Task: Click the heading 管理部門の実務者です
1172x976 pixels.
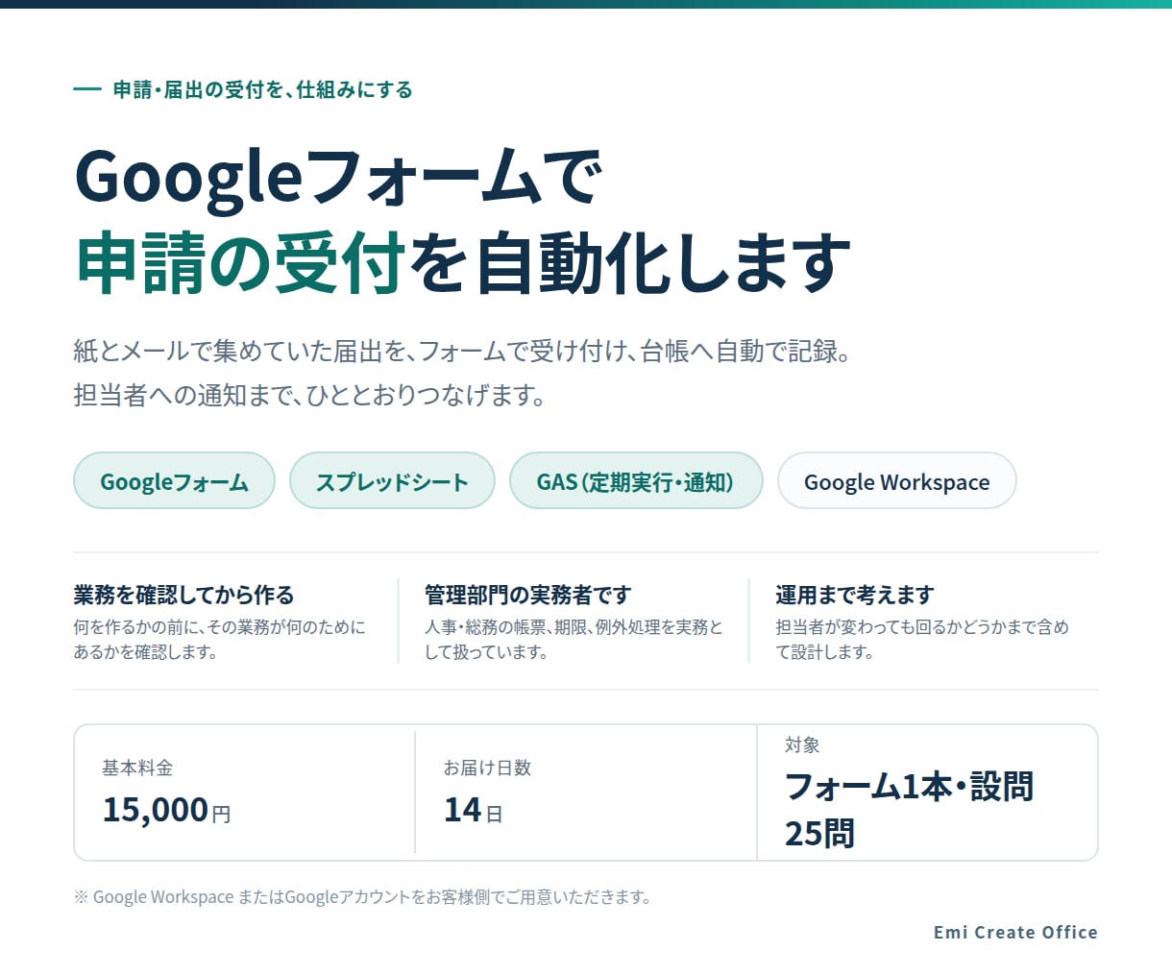Action: coord(527,595)
